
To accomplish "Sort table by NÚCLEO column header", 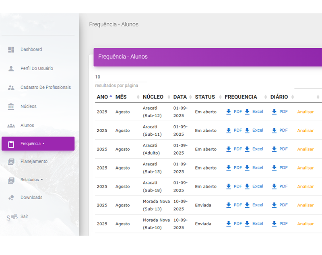I will pyautogui.click(x=153, y=97).
